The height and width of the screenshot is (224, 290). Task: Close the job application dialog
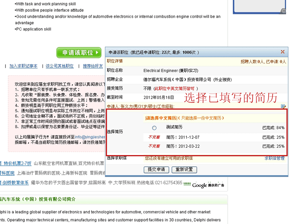pos(283,52)
